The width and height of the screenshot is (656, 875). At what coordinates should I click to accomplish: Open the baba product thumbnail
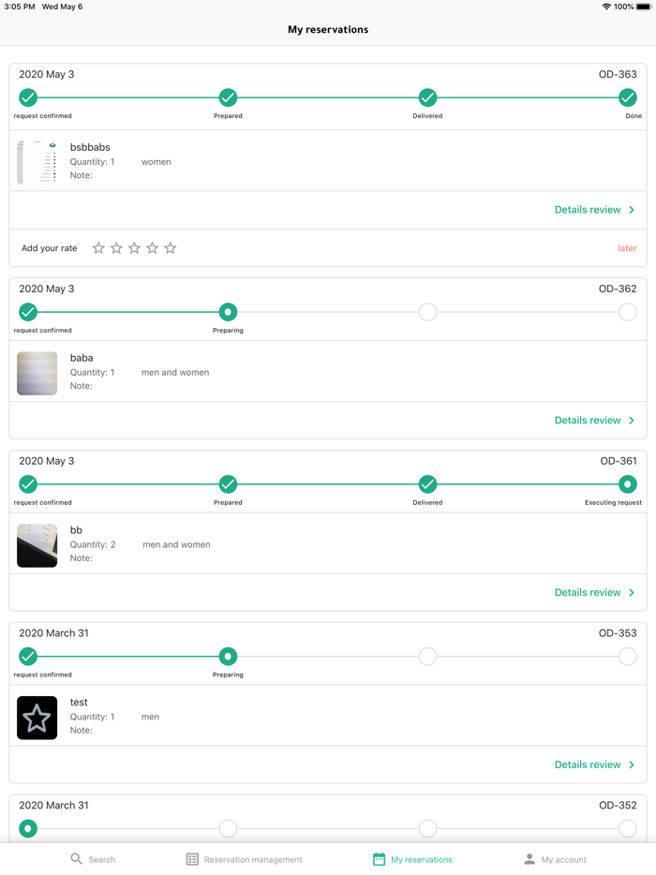[37, 373]
